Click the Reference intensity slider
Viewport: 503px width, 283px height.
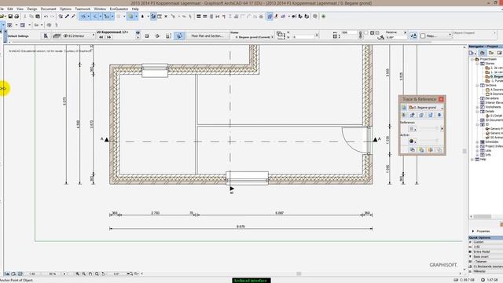(430, 128)
